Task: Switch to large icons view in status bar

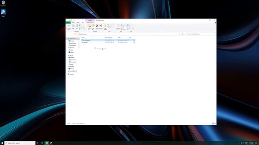Action: coord(215,124)
